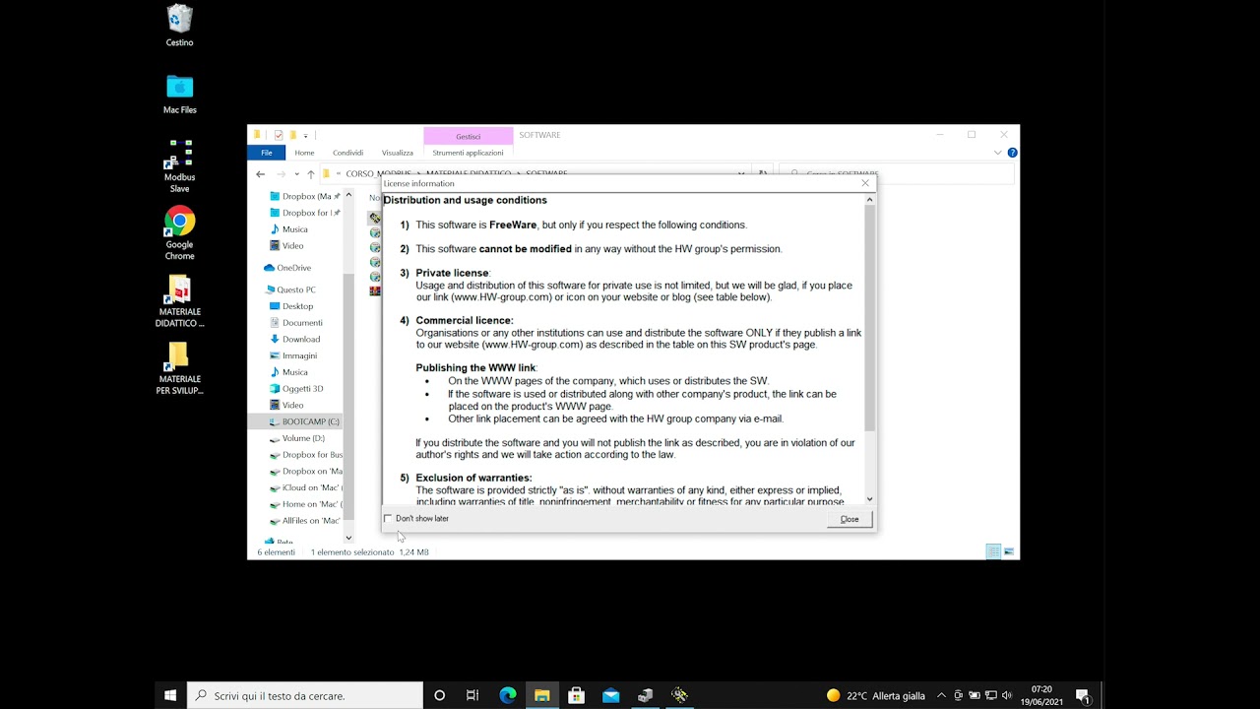Open Microsoft Edge from the taskbar

[508, 695]
